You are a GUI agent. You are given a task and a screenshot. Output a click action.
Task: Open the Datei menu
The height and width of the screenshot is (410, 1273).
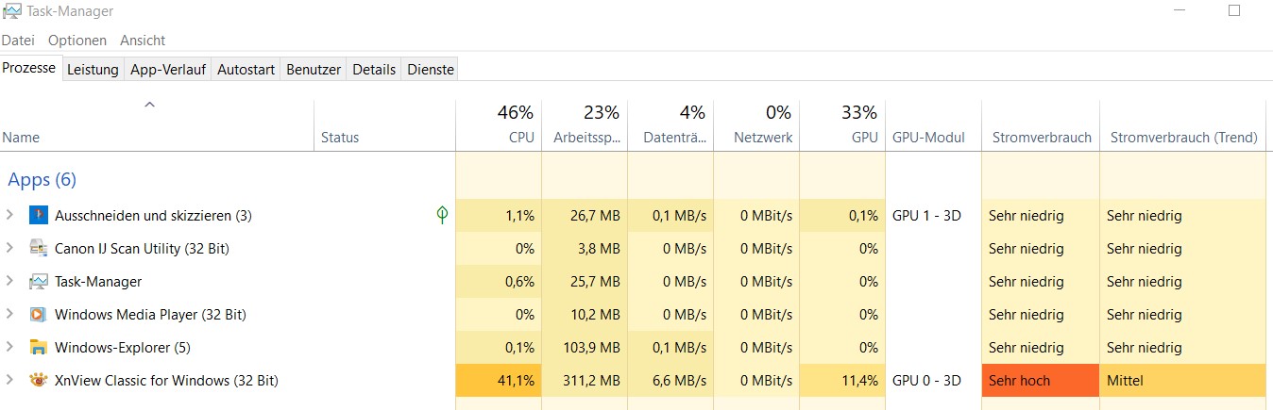coord(18,41)
